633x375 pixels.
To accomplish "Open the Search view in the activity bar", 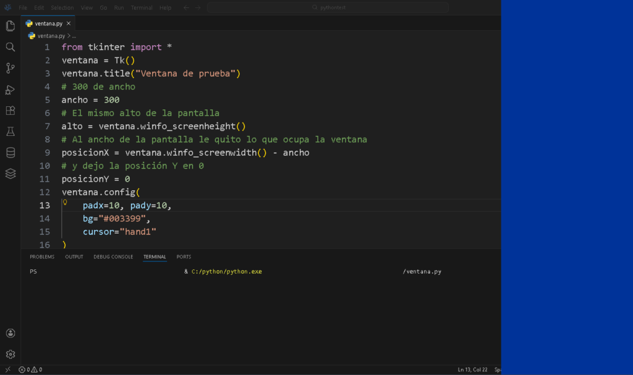I will pos(11,47).
